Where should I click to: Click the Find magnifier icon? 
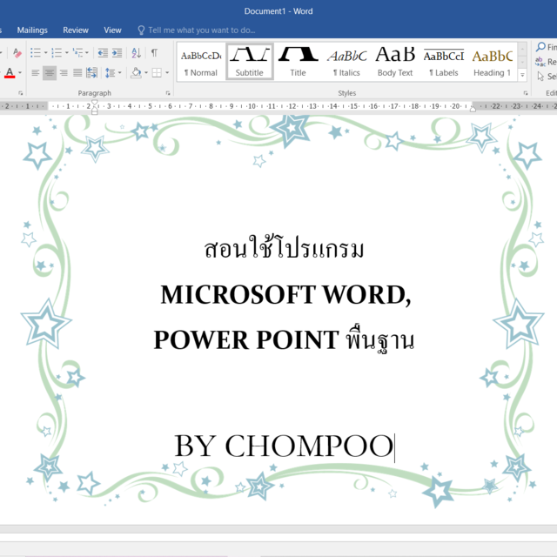pyautogui.click(x=540, y=47)
